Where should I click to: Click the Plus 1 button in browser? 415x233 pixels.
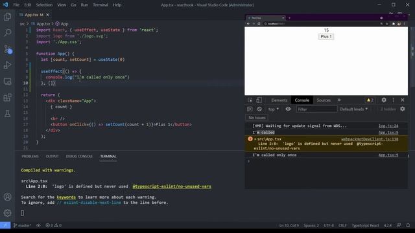pyautogui.click(x=326, y=37)
